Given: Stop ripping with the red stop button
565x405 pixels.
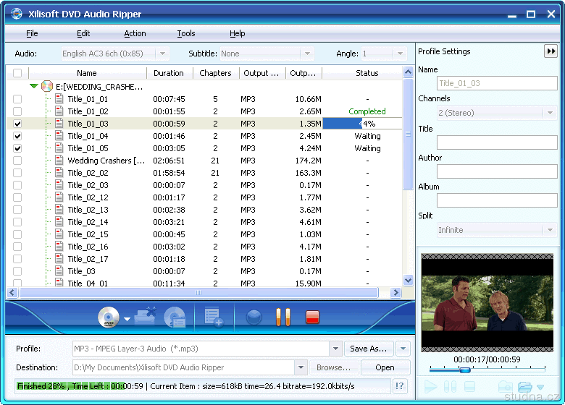Looking at the screenshot, I should (312, 317).
